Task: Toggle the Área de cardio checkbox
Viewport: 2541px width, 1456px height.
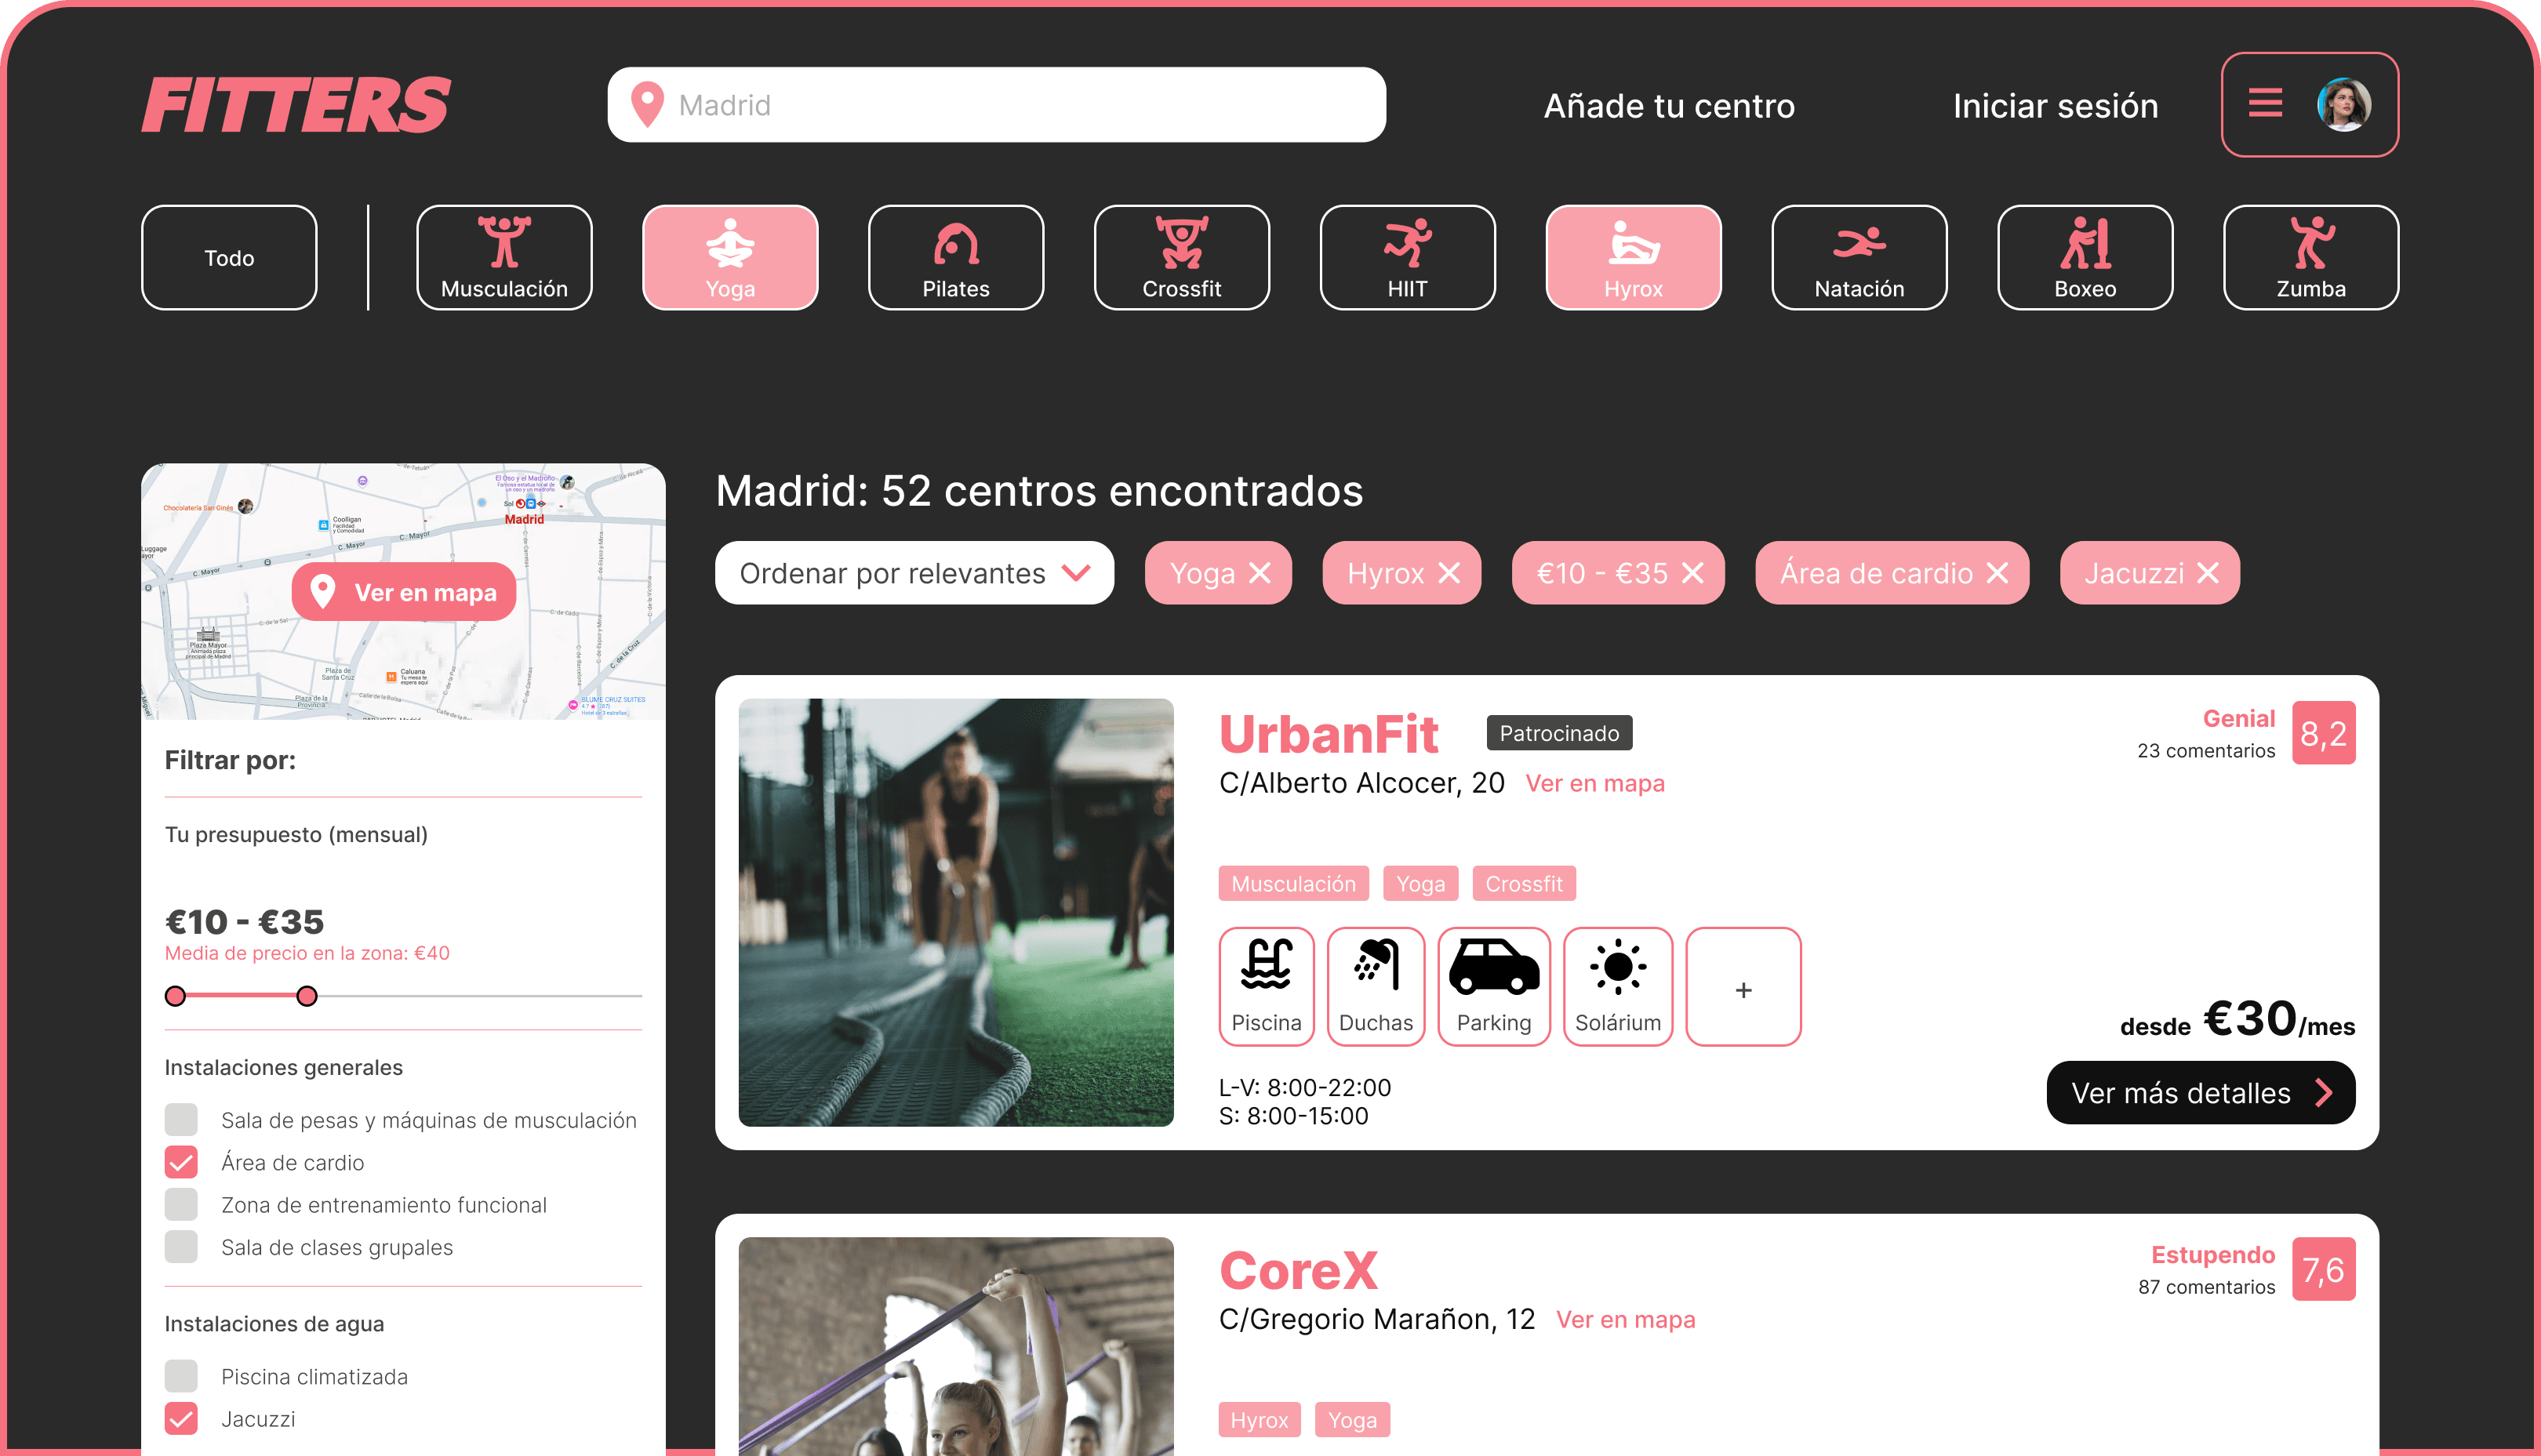Action: pos(181,1160)
